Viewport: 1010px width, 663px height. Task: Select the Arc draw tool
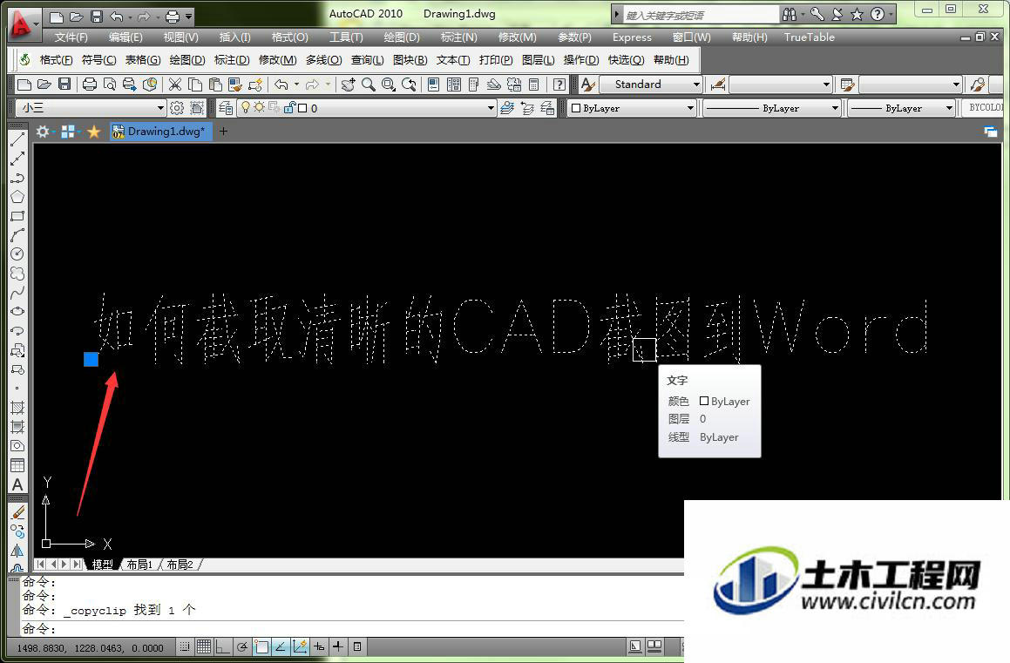pyautogui.click(x=17, y=235)
